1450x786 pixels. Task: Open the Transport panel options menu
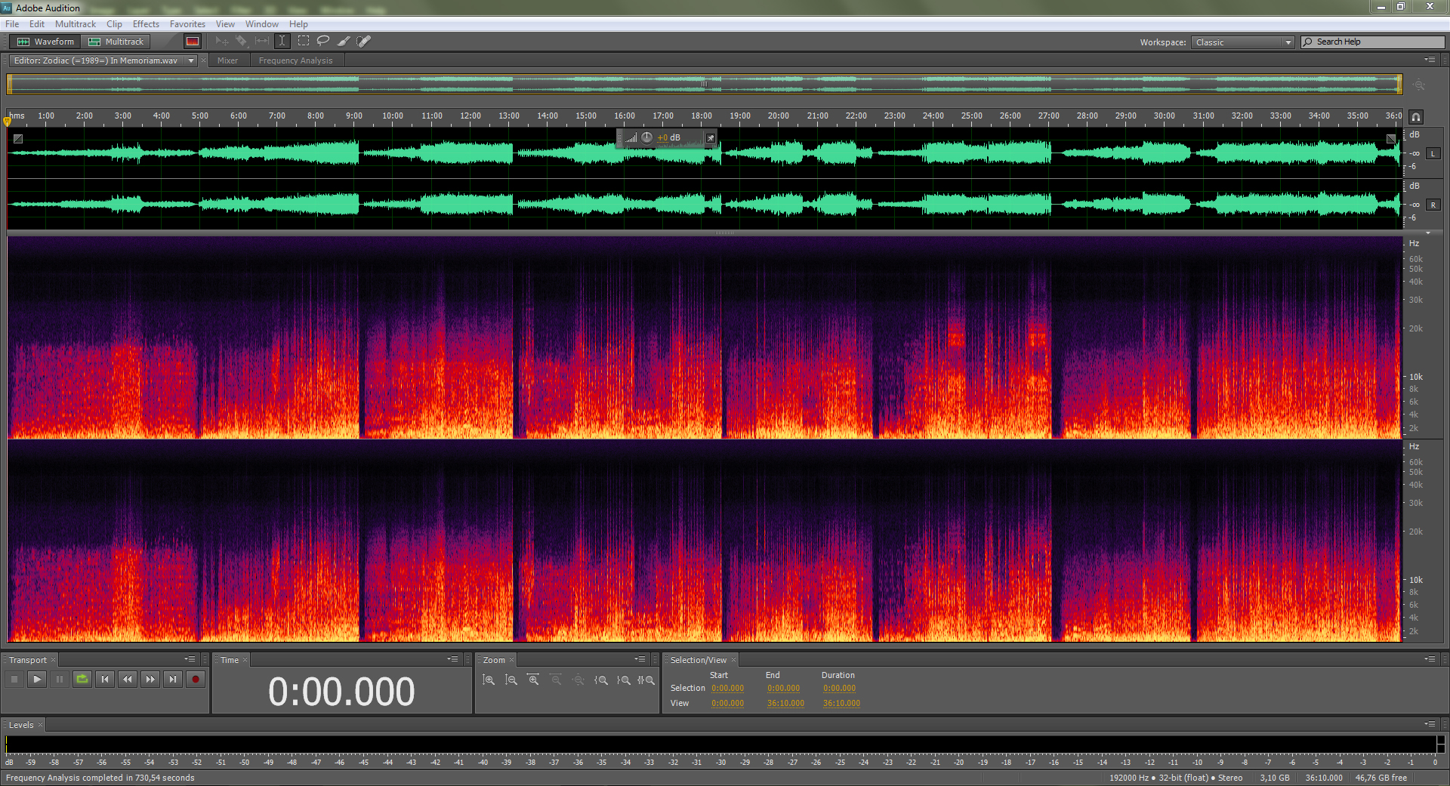(x=190, y=659)
